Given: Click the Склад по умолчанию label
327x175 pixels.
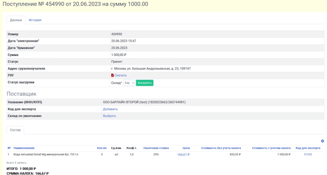Looking at the screenshot, I should [25, 116].
